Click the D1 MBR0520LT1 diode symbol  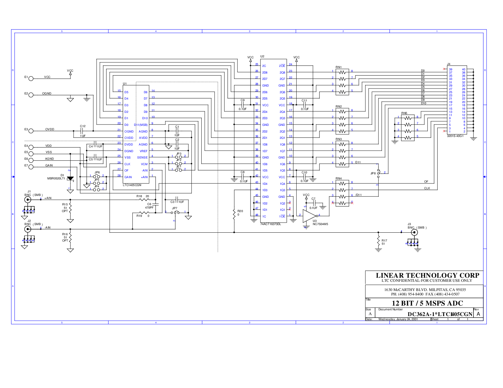coord(70,179)
